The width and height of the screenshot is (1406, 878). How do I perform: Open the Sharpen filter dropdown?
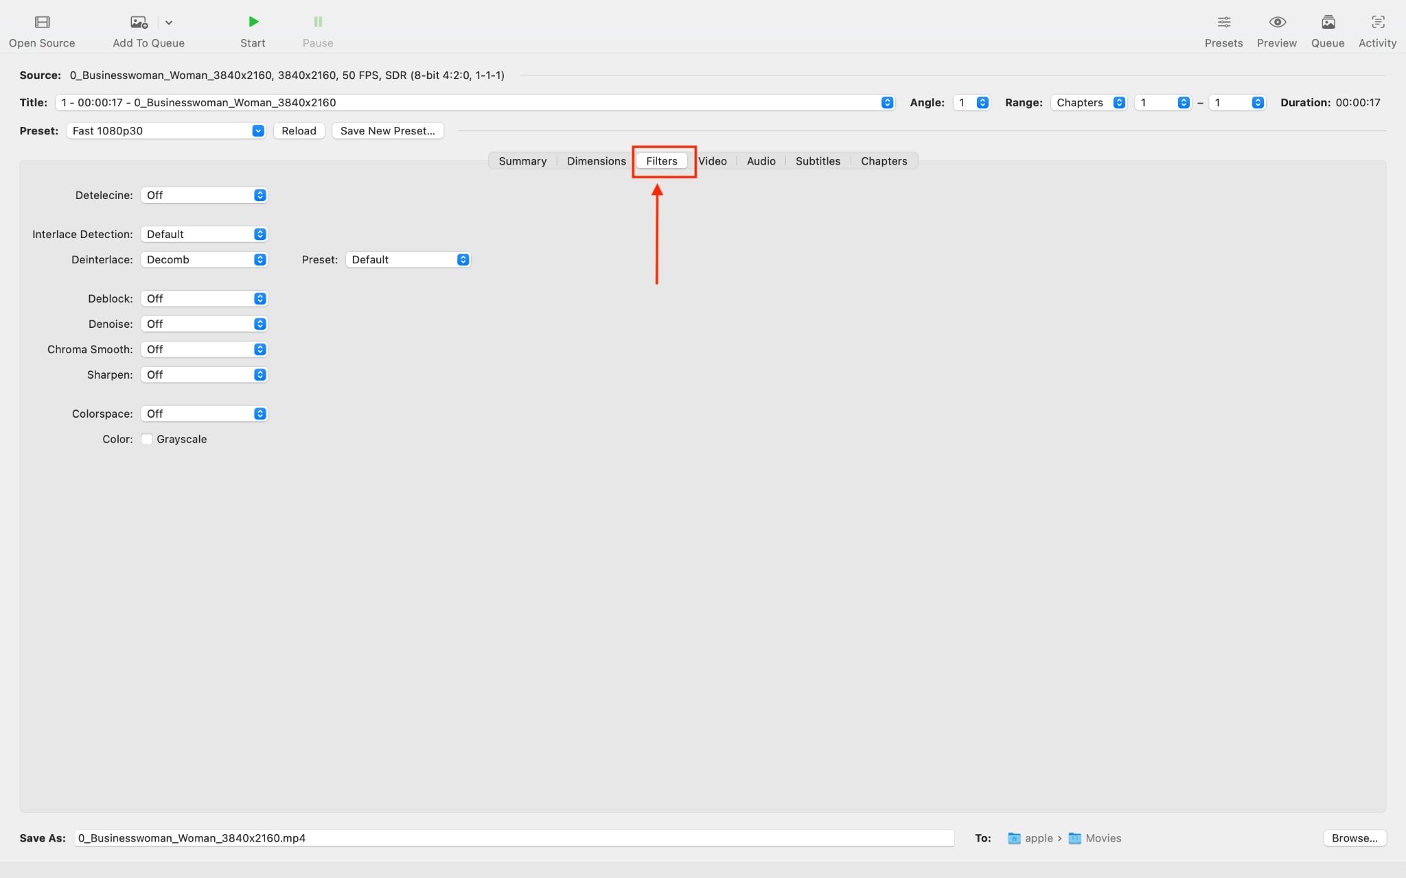coord(204,375)
